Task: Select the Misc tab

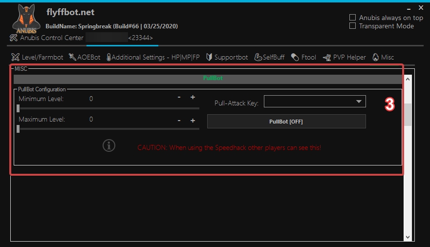Action: (x=383, y=58)
